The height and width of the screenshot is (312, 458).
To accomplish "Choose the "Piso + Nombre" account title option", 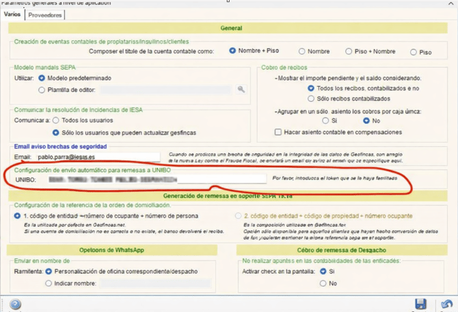I will point(349,51).
